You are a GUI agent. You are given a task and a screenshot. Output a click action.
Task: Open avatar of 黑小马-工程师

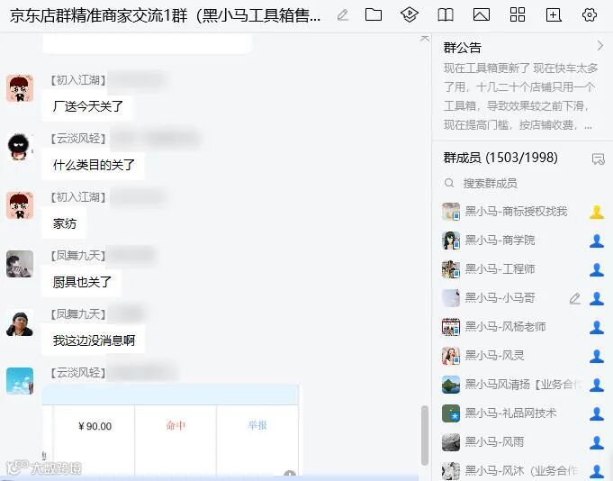pyautogui.click(x=451, y=269)
